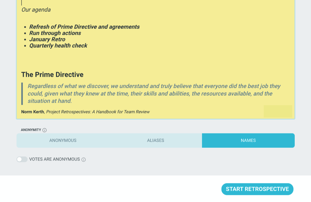Viewport: 311px width, 202px height.
Task: Click the Refresh of Prime Directive bullet
Action: [85, 27]
